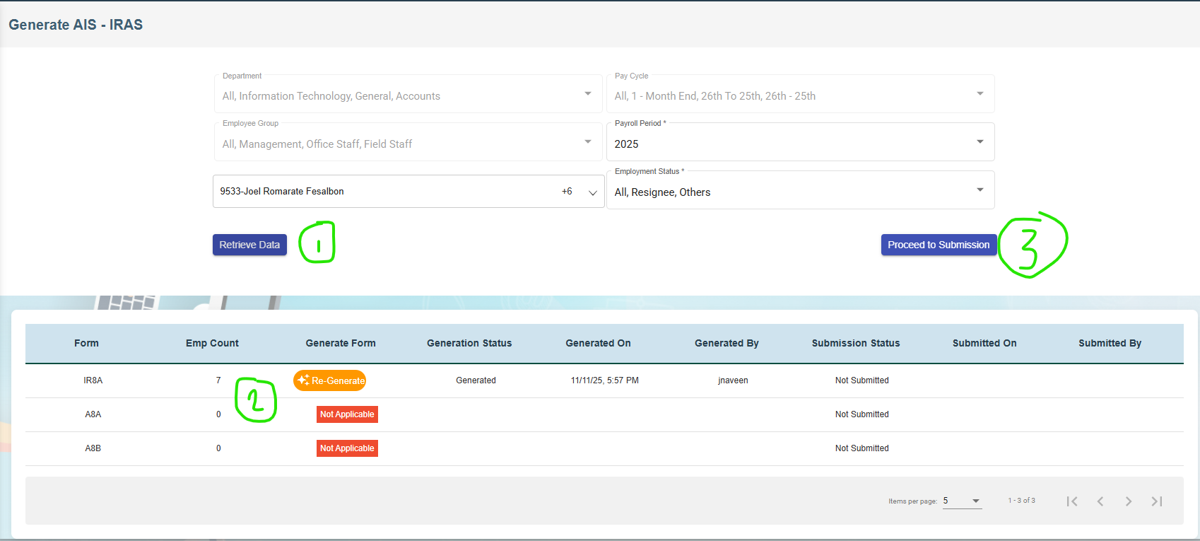Expand the employee selector chevron
This screenshot has width=1200, height=541.
593,192
